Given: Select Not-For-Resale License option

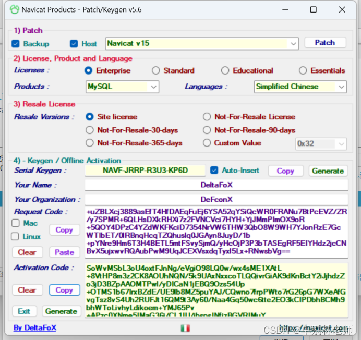Looking at the screenshot, I should coord(207,117).
